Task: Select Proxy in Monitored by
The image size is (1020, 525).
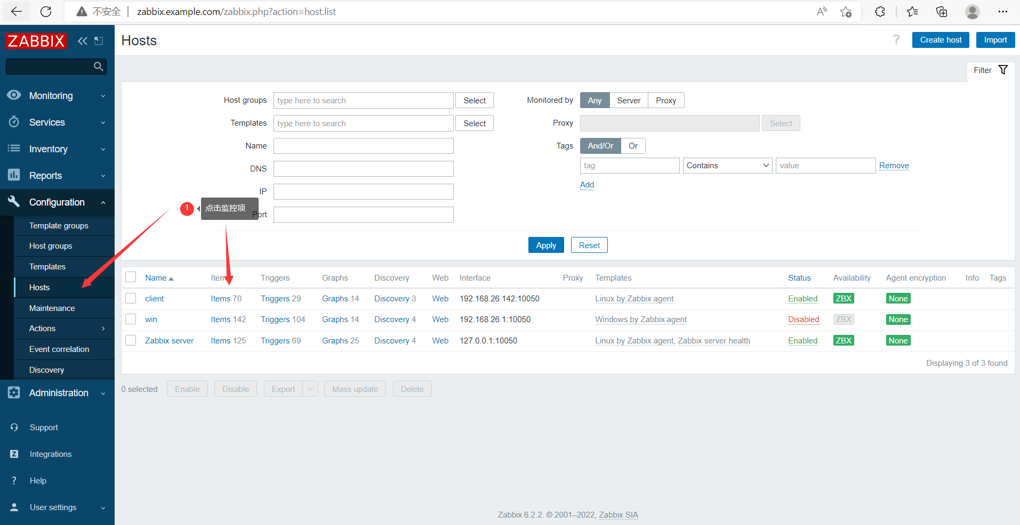Action: point(666,100)
